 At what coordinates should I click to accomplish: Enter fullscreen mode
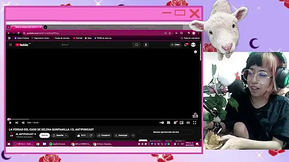tap(195, 122)
